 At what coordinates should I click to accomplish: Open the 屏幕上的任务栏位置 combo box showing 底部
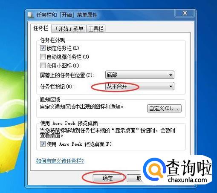140,75
